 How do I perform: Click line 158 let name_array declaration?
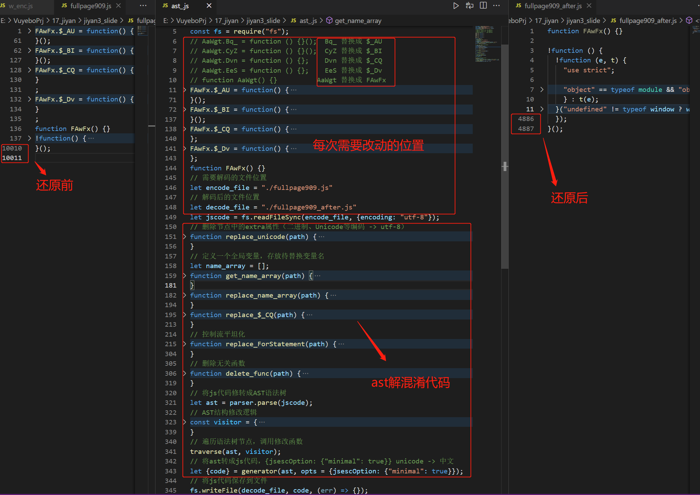coord(229,266)
